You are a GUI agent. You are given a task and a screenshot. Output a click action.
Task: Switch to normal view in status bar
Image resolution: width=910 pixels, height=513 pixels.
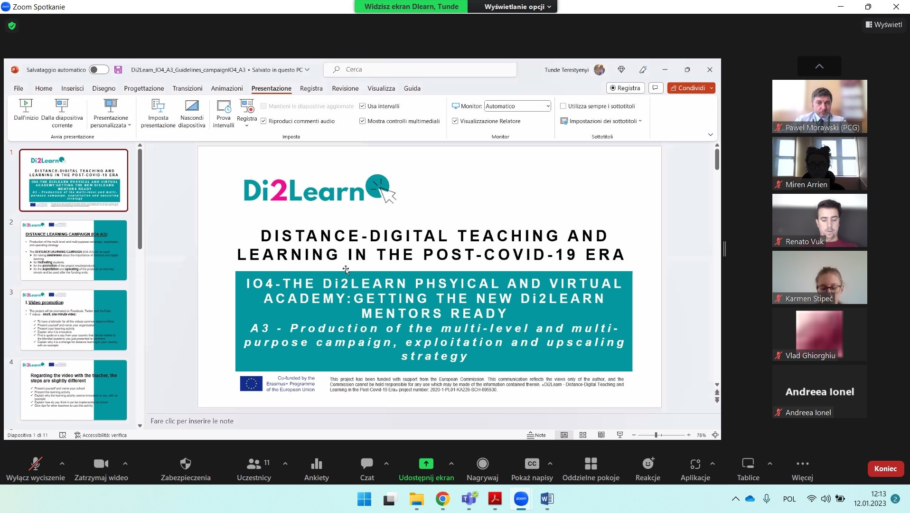[564, 435]
